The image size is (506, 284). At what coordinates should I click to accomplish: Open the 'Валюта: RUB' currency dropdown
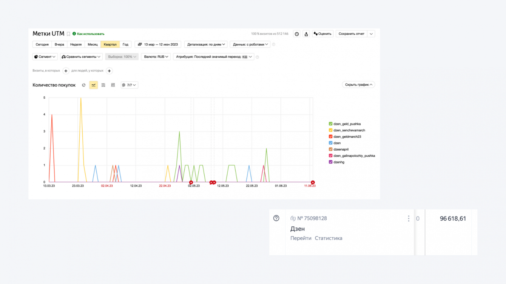coord(156,57)
